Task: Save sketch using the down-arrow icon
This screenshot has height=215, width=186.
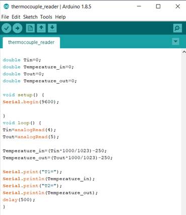Action: point(52,28)
